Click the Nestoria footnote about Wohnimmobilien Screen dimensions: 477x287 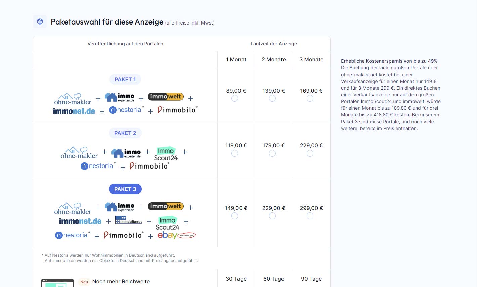(x=108, y=255)
